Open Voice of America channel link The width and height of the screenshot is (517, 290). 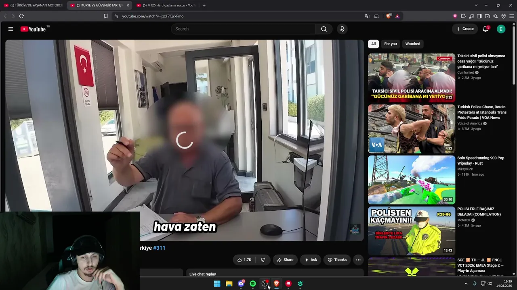[470, 124]
